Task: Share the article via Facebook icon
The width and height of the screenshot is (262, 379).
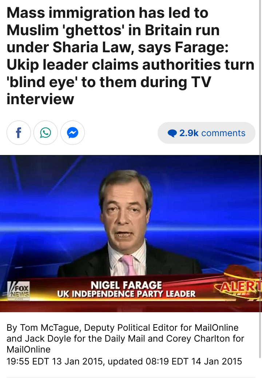Action: (19, 133)
